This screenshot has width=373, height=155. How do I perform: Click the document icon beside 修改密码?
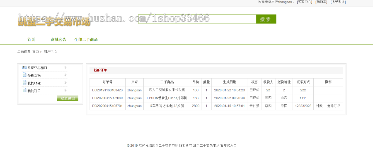coord(24,75)
